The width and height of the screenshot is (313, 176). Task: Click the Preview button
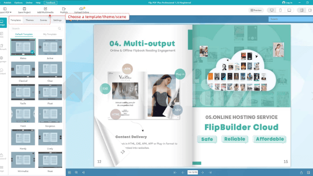coord(256,10)
